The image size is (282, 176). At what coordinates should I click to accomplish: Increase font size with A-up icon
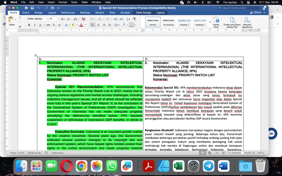coord(63,19)
